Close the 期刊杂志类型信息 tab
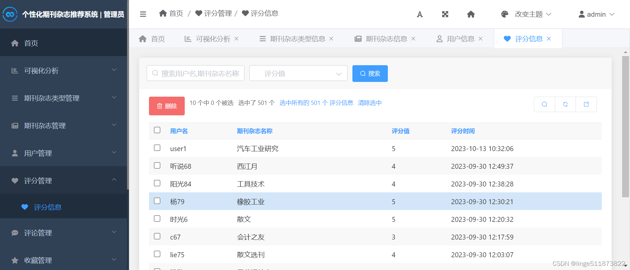 [331, 39]
